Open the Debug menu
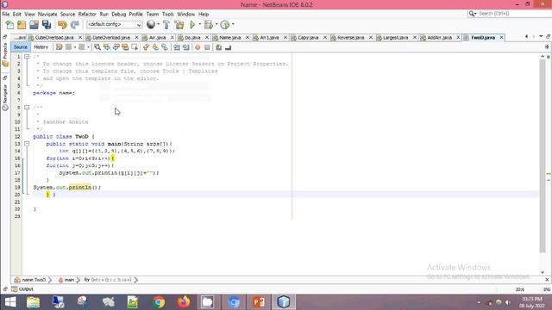The height and width of the screenshot is (310, 552). 119,14
